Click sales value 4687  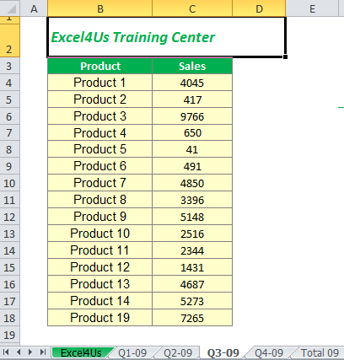point(192,284)
